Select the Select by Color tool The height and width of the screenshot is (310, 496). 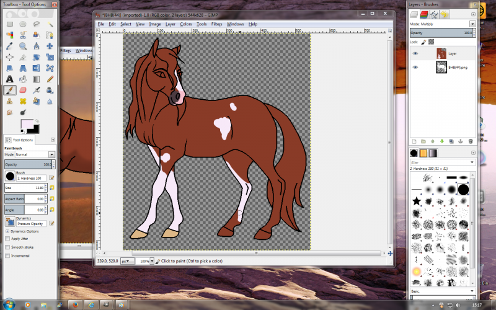click(x=10, y=35)
